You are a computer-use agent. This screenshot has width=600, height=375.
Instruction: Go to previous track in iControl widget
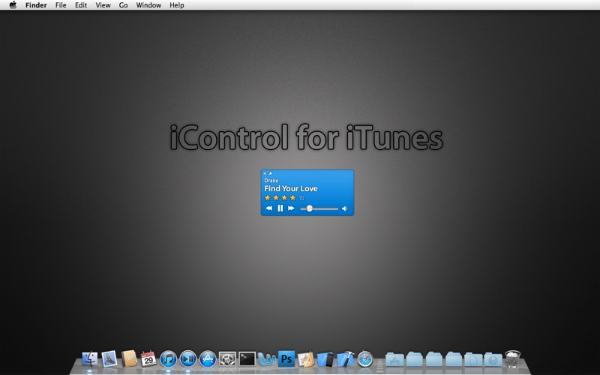coord(269,208)
